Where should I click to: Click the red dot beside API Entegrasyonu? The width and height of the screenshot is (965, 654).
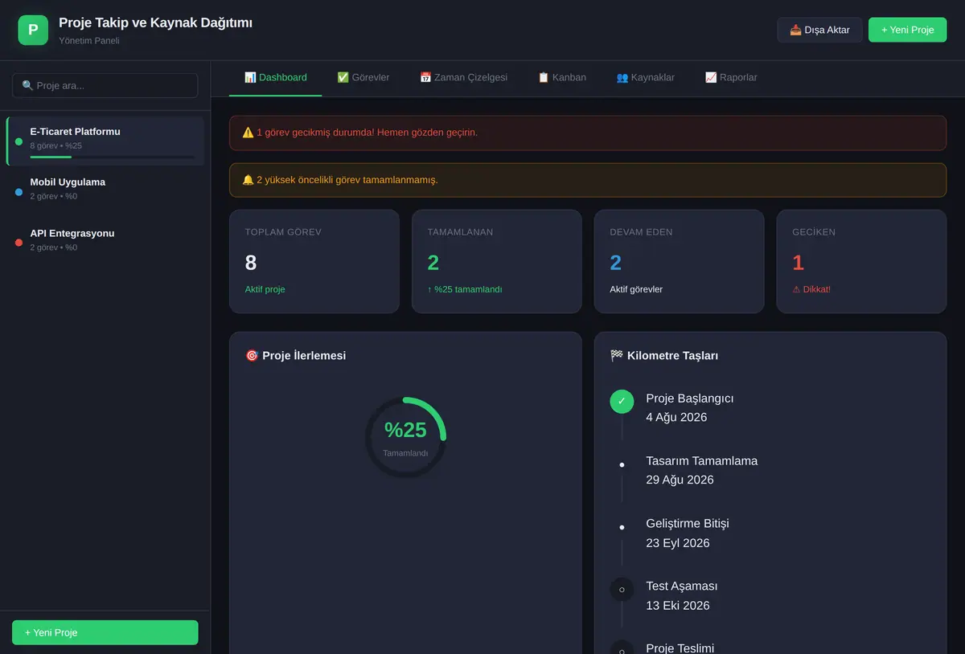[x=18, y=243]
